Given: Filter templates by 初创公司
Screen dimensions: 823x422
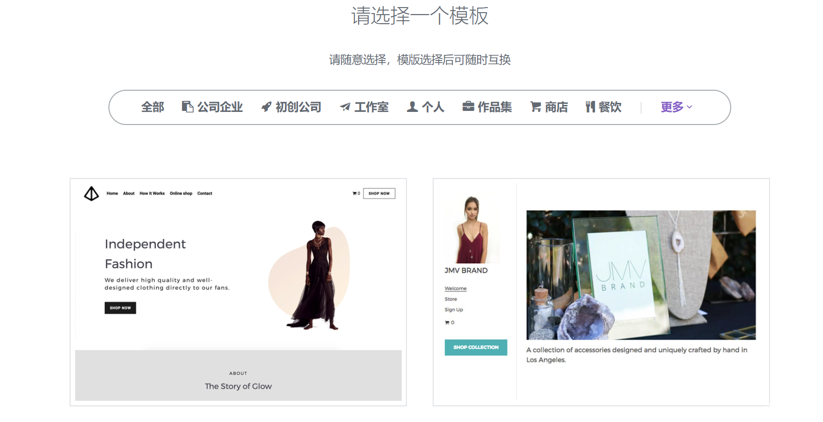Looking at the screenshot, I should click(x=291, y=107).
